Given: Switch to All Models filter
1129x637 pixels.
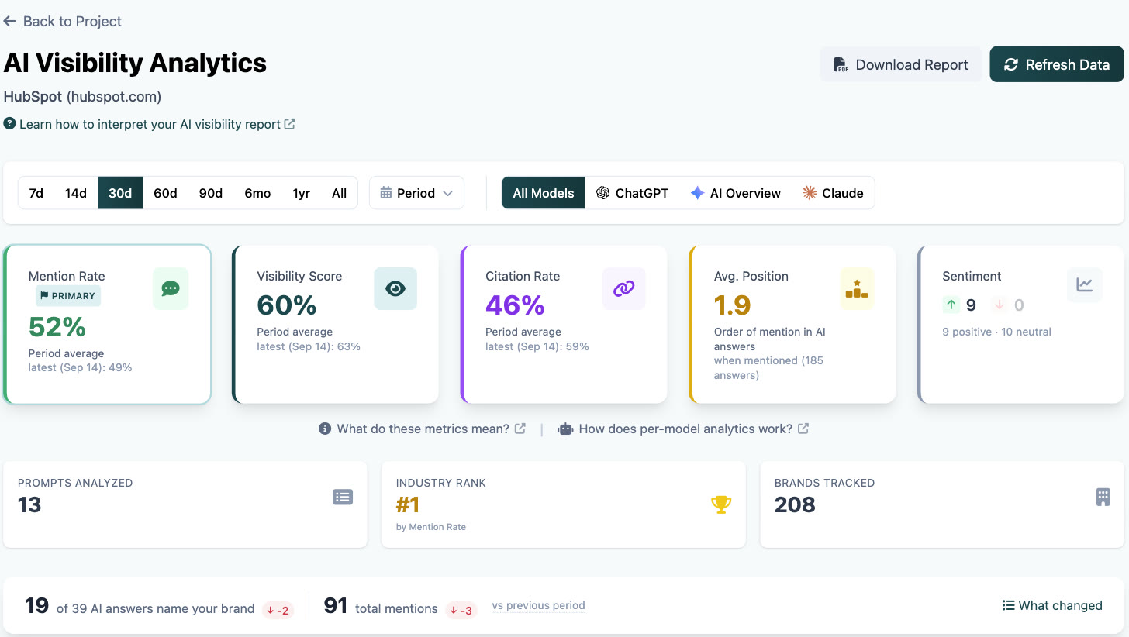Looking at the screenshot, I should click(544, 193).
